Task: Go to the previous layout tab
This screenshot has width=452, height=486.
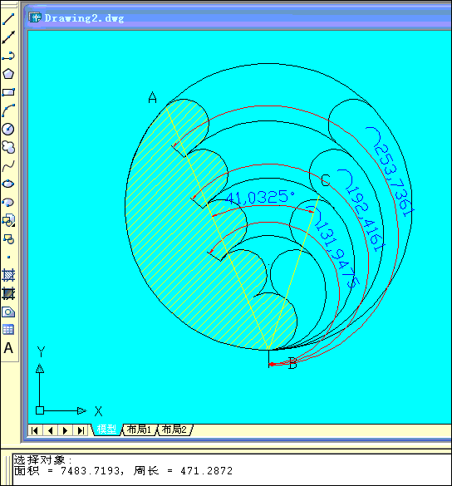Action: point(51,430)
